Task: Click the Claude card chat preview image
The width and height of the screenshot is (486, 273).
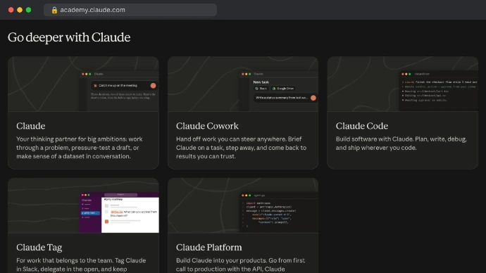Action: pyautogui.click(x=83, y=84)
